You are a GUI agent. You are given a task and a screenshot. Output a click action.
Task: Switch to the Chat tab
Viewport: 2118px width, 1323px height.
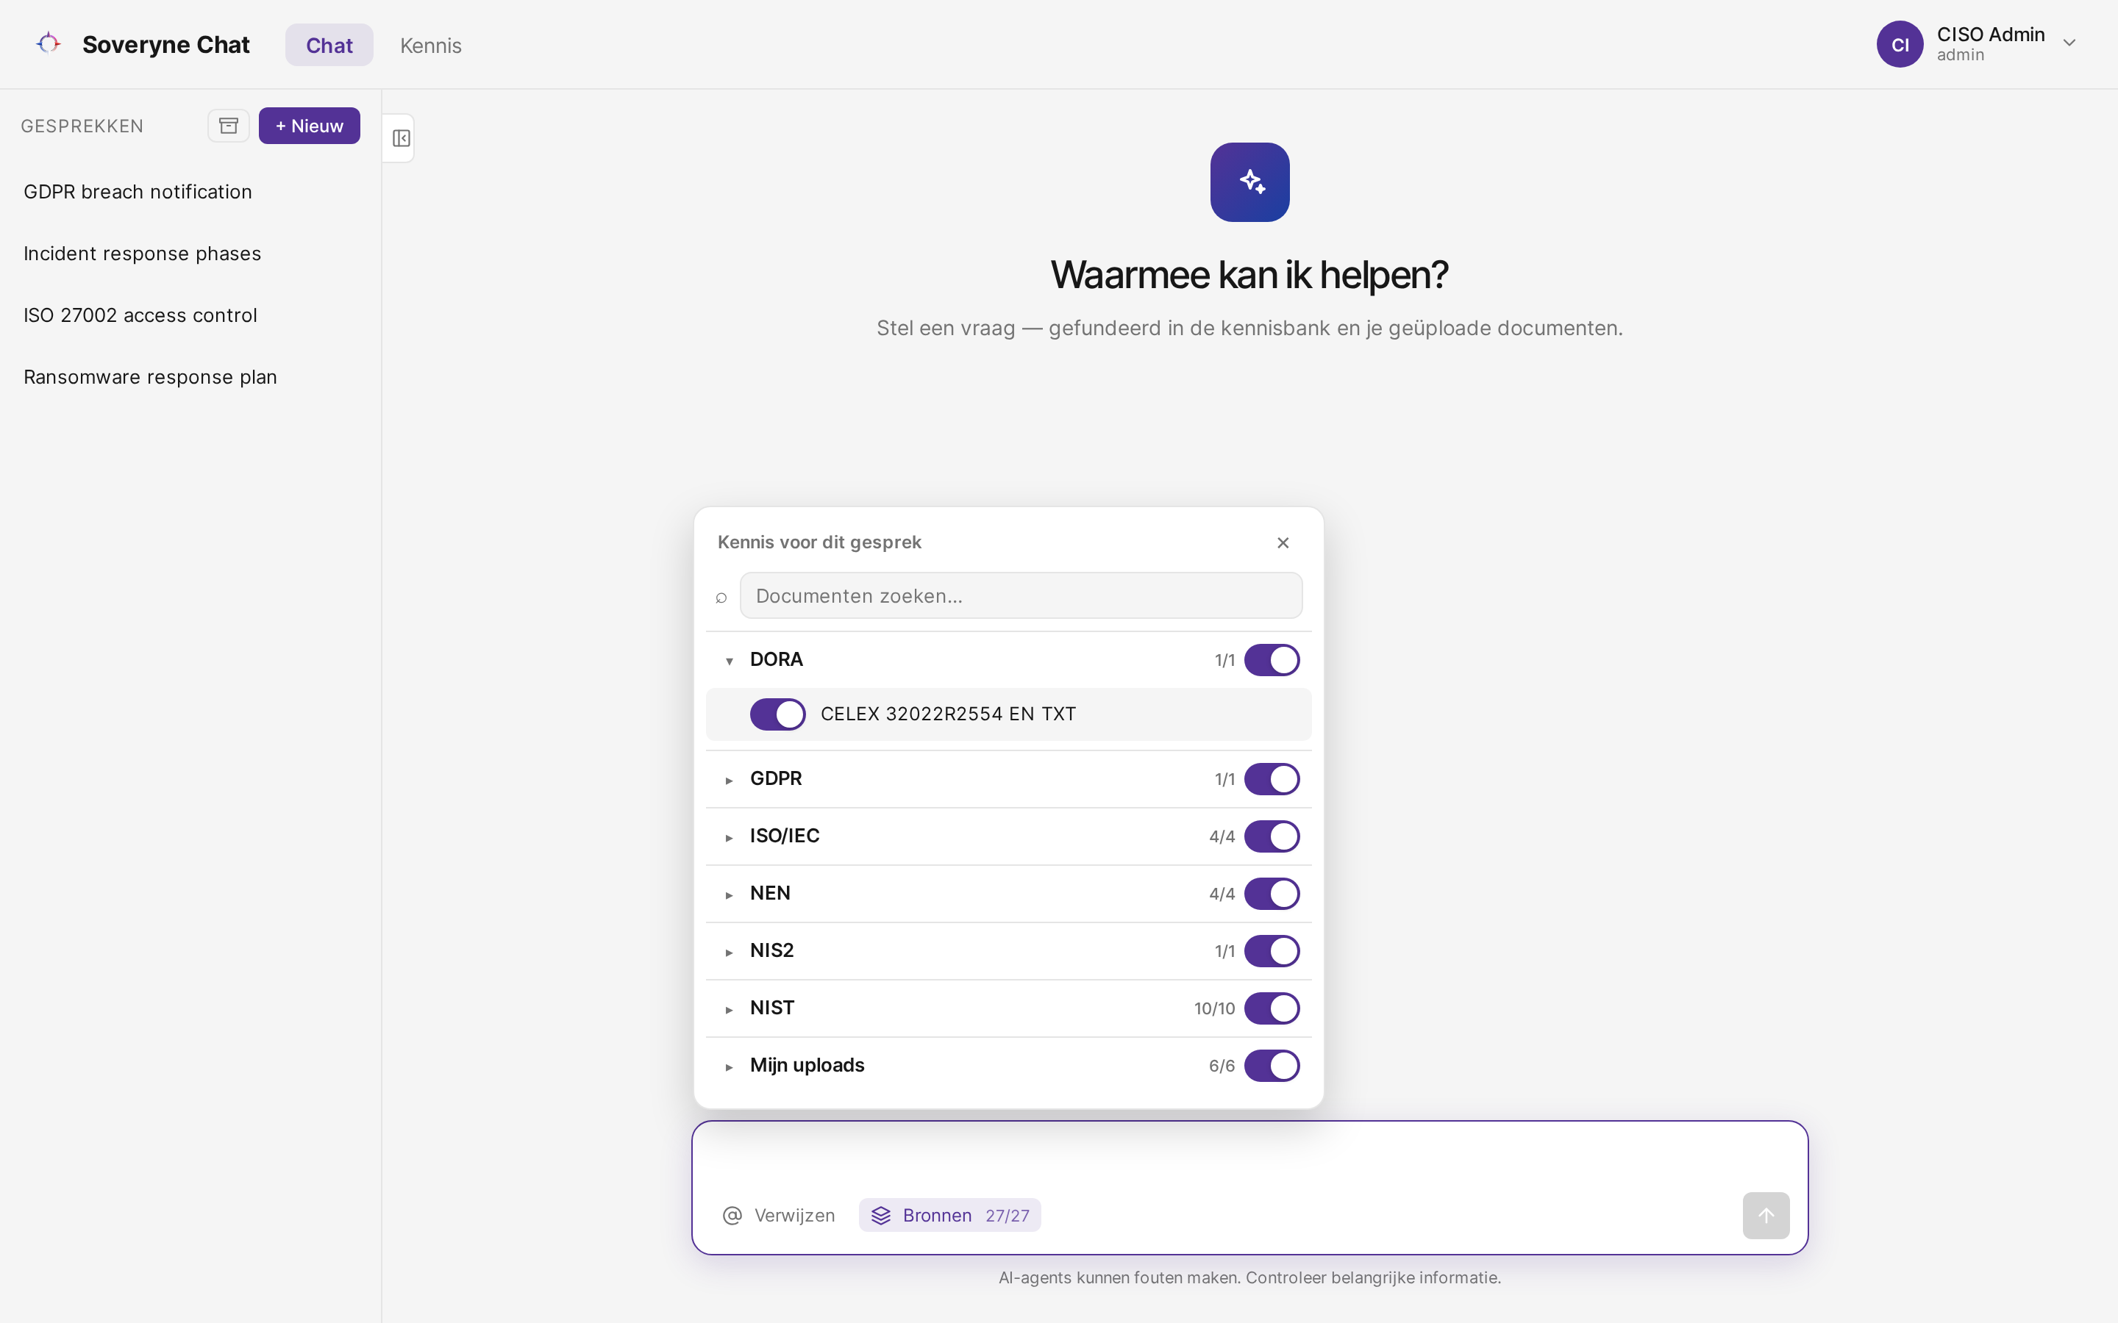[329, 45]
